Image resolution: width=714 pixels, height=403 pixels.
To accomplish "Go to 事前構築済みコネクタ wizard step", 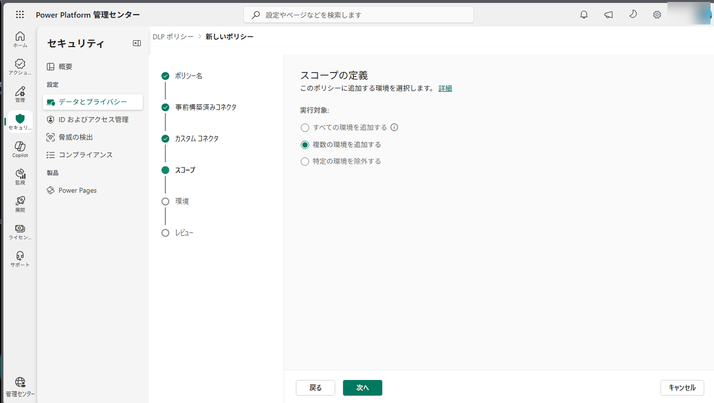I will point(206,108).
